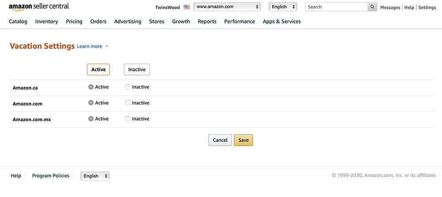The width and height of the screenshot is (442, 197).
Task: Expand the chevron next to Learn more
Action: [107, 46]
